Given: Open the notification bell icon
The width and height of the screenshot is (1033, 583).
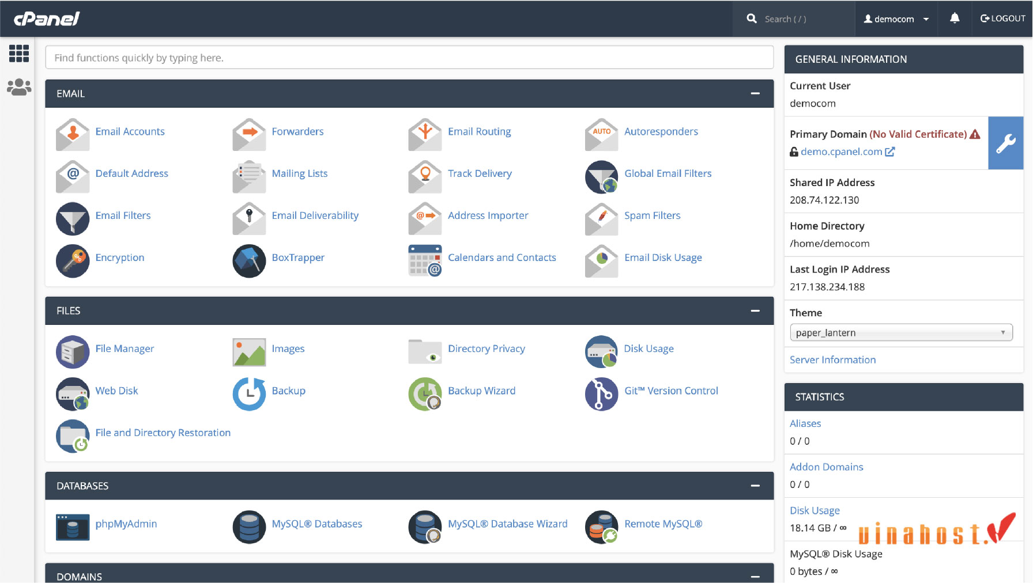Looking at the screenshot, I should [954, 18].
